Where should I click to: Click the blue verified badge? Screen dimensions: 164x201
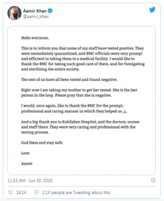point(50,11)
